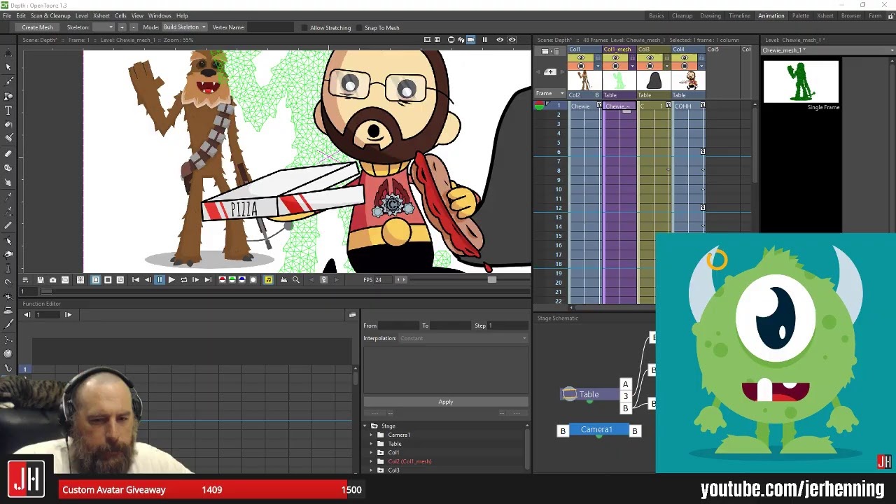This screenshot has width=896, height=504.
Task: Open the Interpolation dropdown
Action: click(x=463, y=339)
